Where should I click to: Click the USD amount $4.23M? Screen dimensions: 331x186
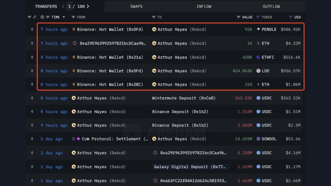(x=293, y=43)
